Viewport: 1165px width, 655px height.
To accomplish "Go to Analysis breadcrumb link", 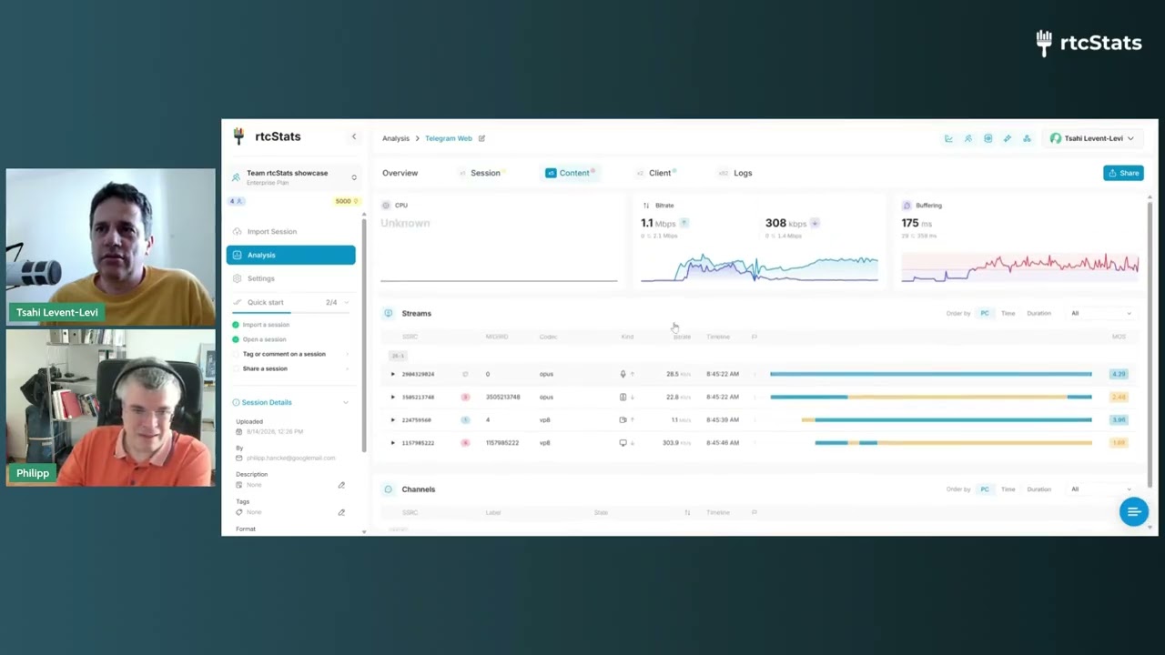I will click(x=396, y=138).
